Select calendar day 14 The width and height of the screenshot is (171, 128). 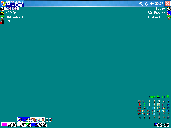[x=144, y=108]
